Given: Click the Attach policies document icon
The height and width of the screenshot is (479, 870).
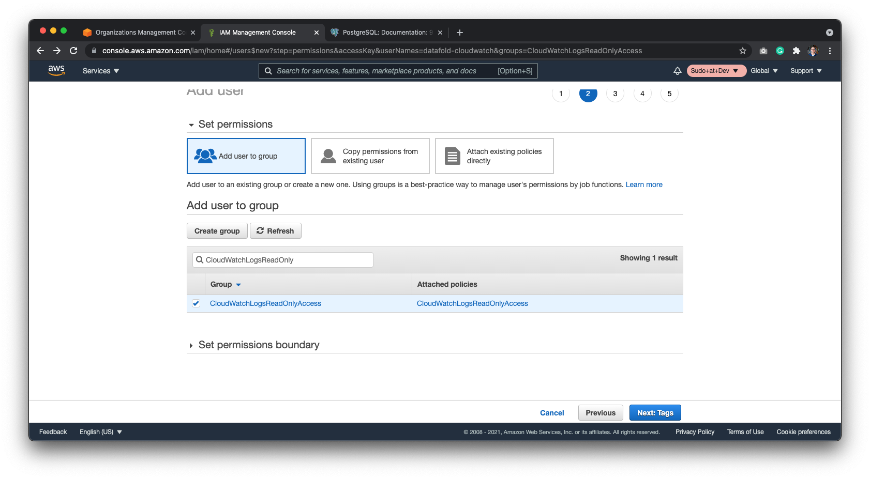Looking at the screenshot, I should [x=453, y=156].
